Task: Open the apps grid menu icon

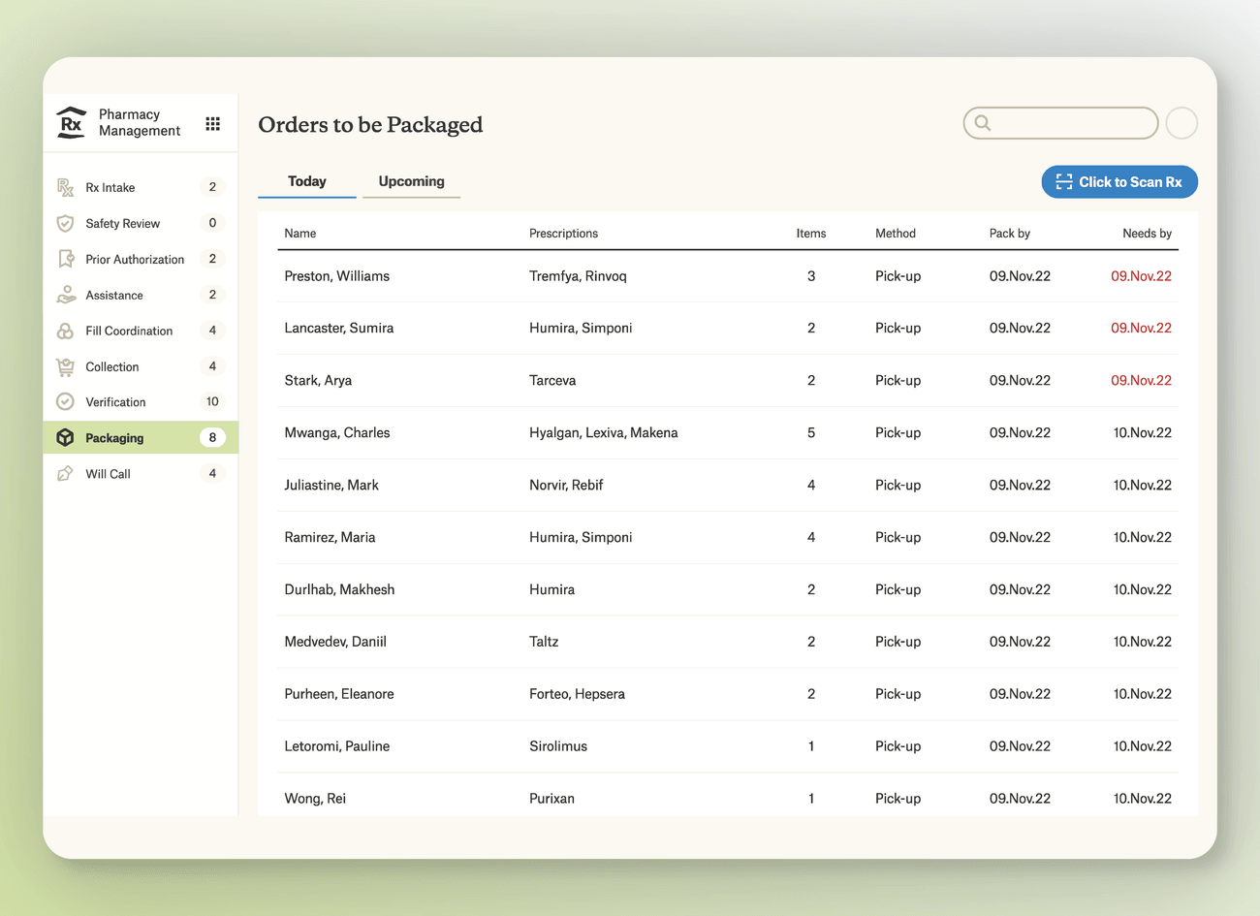Action: click(x=213, y=123)
